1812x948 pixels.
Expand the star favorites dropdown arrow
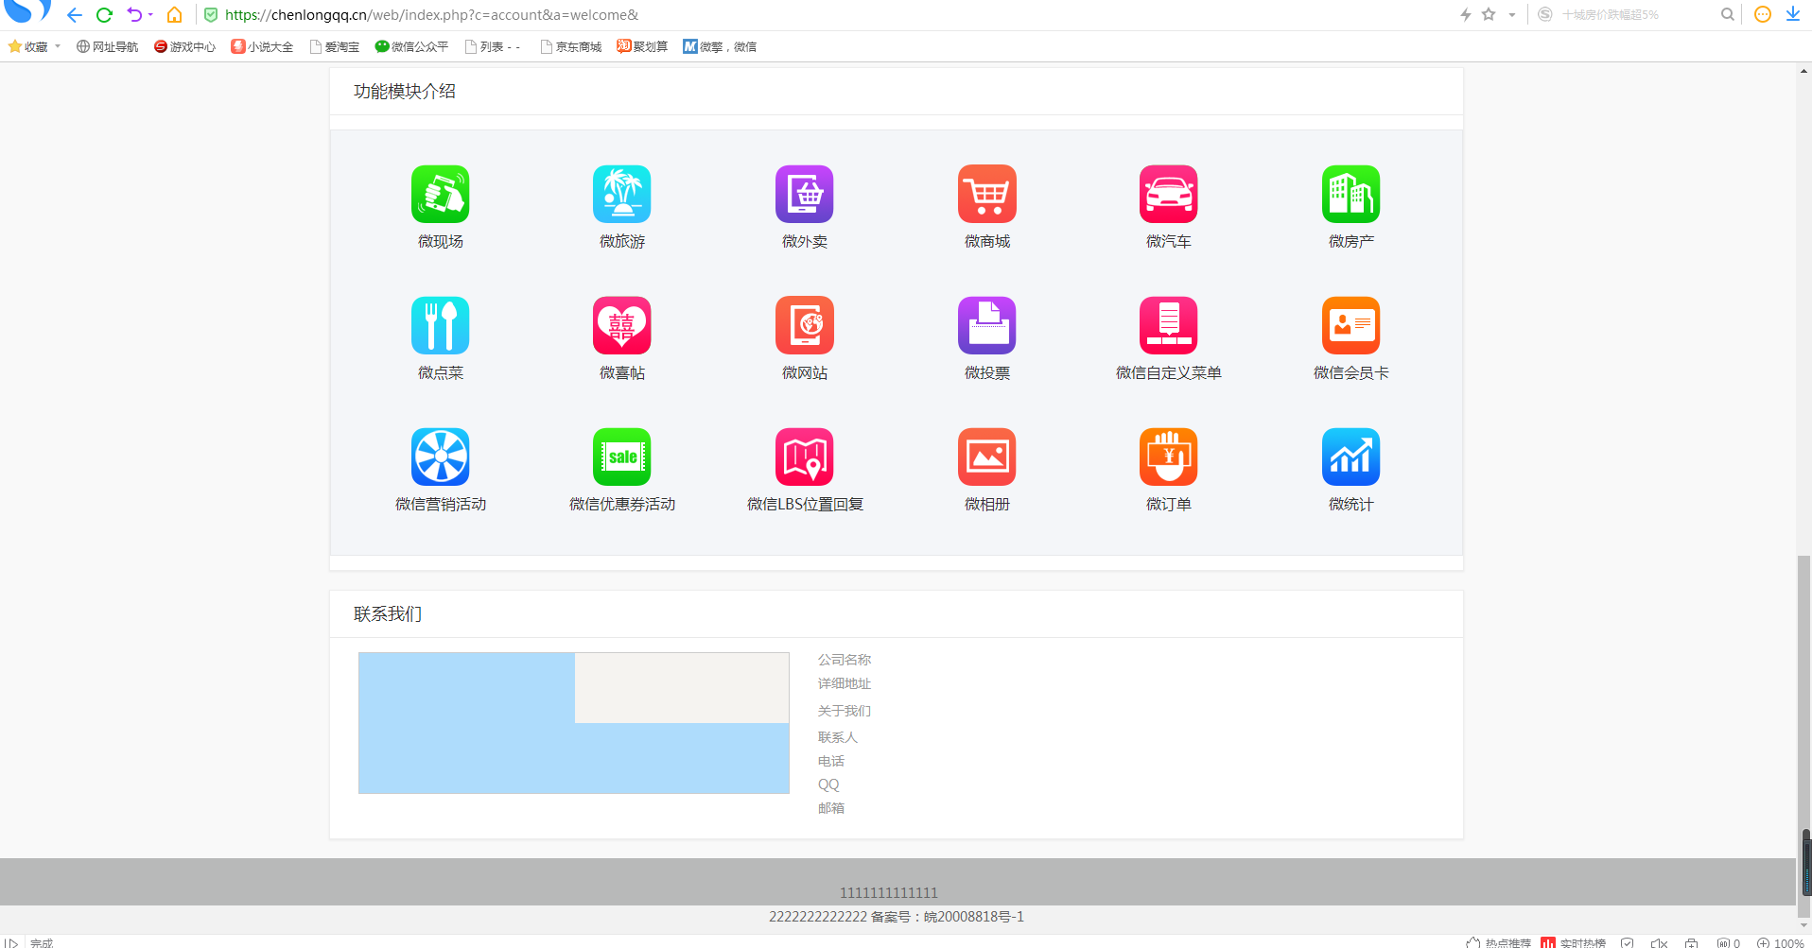(1512, 15)
